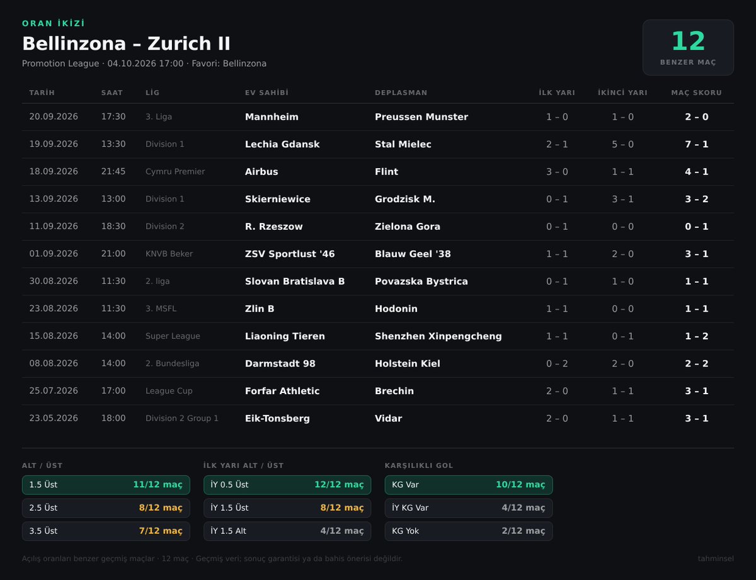The width and height of the screenshot is (756, 580).
Task: Click the KARŞILIKLI GOL section heading
Action: pyautogui.click(x=419, y=466)
